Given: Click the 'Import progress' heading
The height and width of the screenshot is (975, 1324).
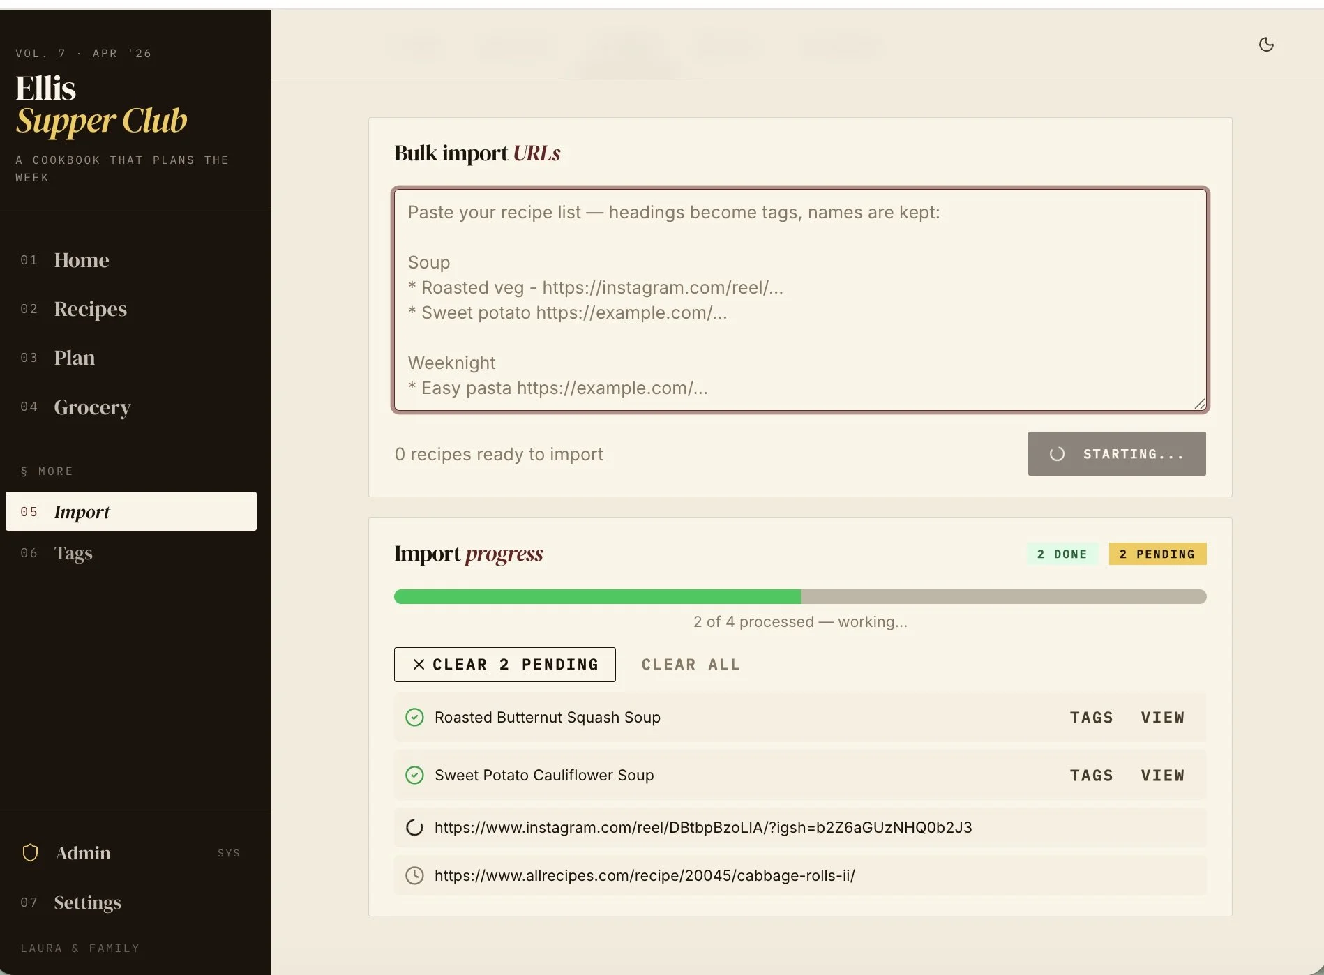Looking at the screenshot, I should click(469, 553).
